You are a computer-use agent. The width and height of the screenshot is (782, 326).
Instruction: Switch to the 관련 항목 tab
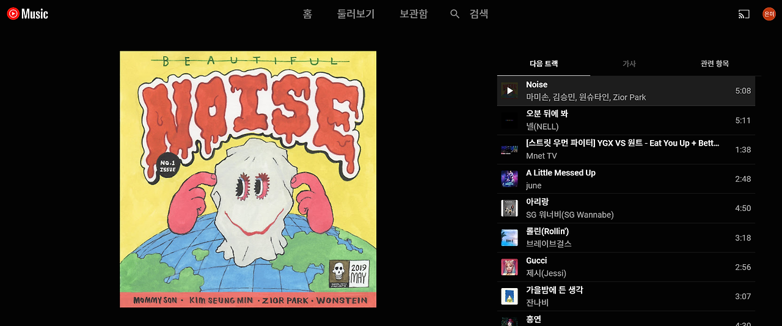714,64
